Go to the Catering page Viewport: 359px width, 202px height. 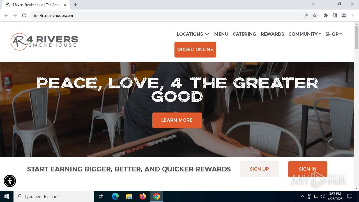[x=244, y=34]
